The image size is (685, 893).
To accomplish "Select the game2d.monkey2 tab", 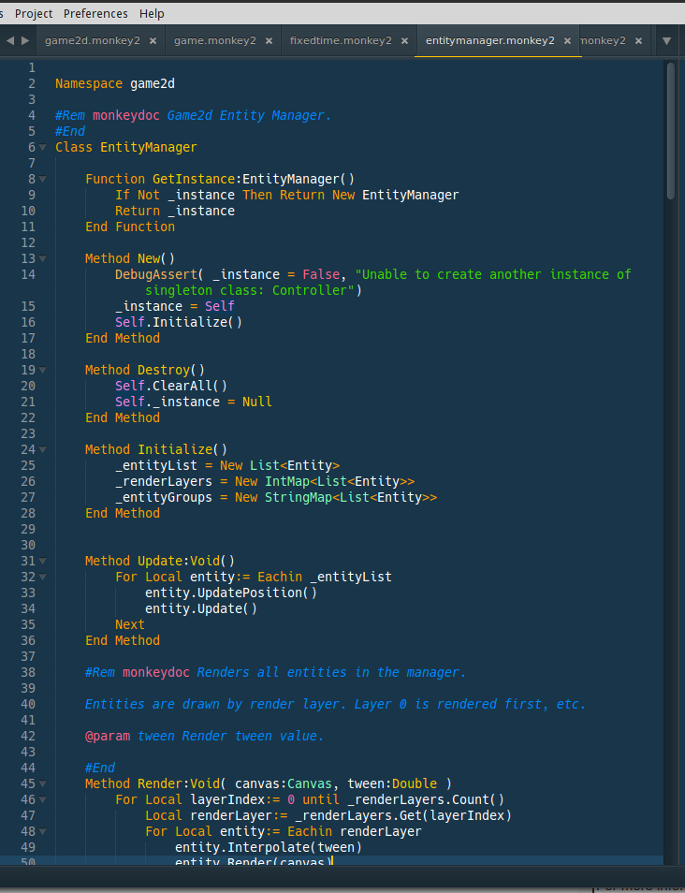I will tap(92, 41).
